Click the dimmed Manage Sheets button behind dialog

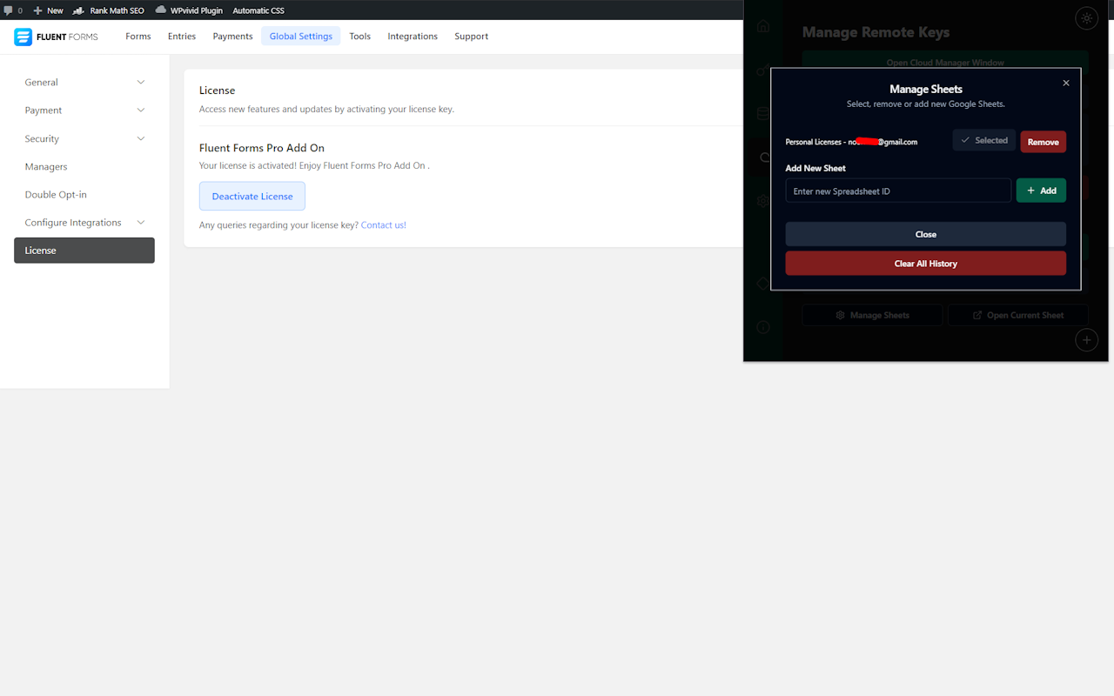pyautogui.click(x=872, y=315)
